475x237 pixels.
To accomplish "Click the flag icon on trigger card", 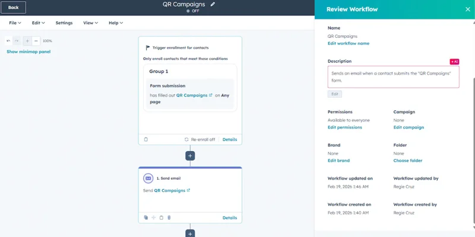I will pos(148,47).
